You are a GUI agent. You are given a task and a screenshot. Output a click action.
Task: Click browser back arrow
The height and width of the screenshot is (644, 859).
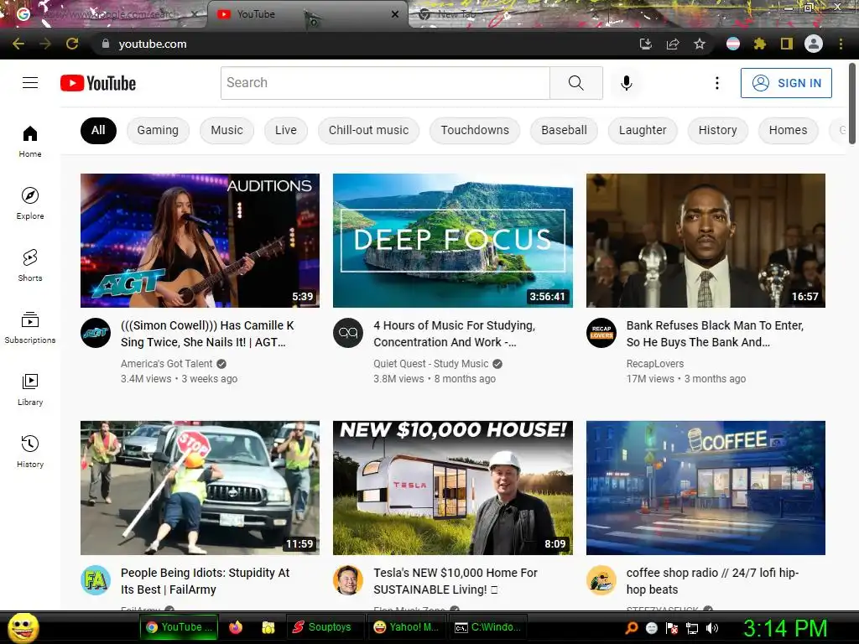pyautogui.click(x=18, y=44)
